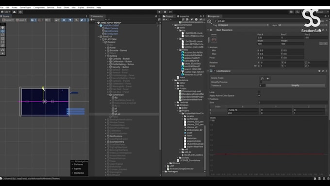330x186 pixels.
Task: Collapse the Anchors foldout
Action: (208, 48)
